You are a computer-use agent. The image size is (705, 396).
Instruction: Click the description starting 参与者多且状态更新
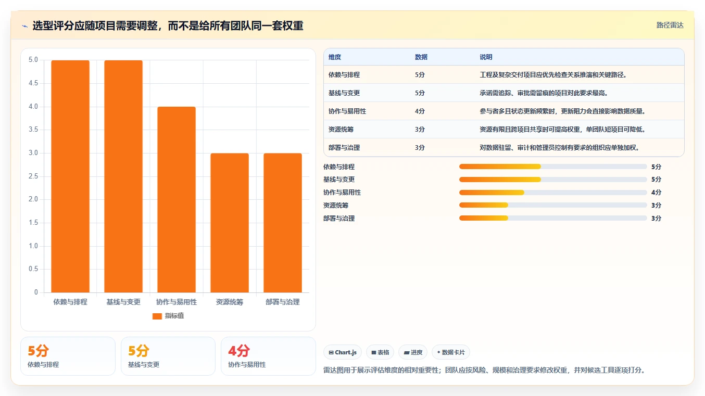point(563,111)
